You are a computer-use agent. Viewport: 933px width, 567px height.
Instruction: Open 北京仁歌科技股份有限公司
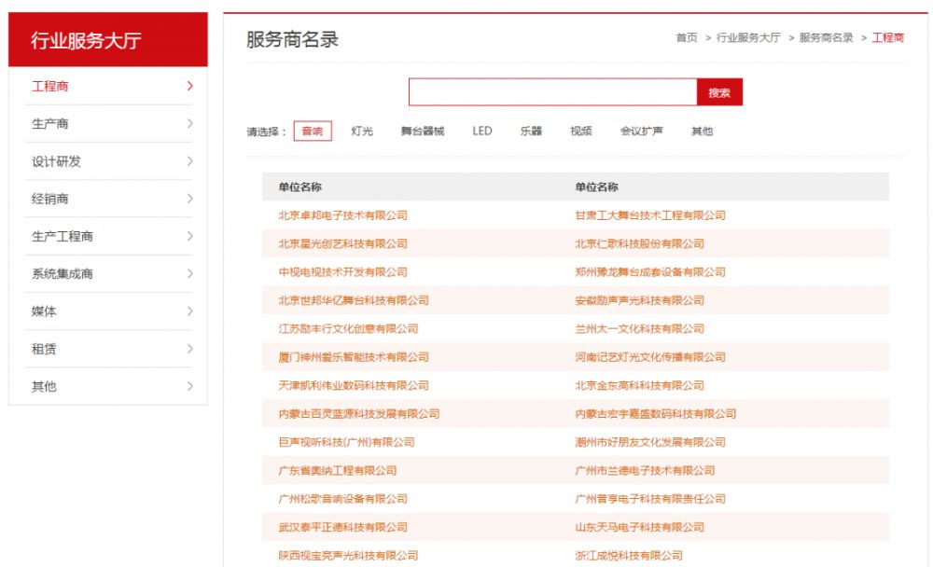tap(640, 244)
